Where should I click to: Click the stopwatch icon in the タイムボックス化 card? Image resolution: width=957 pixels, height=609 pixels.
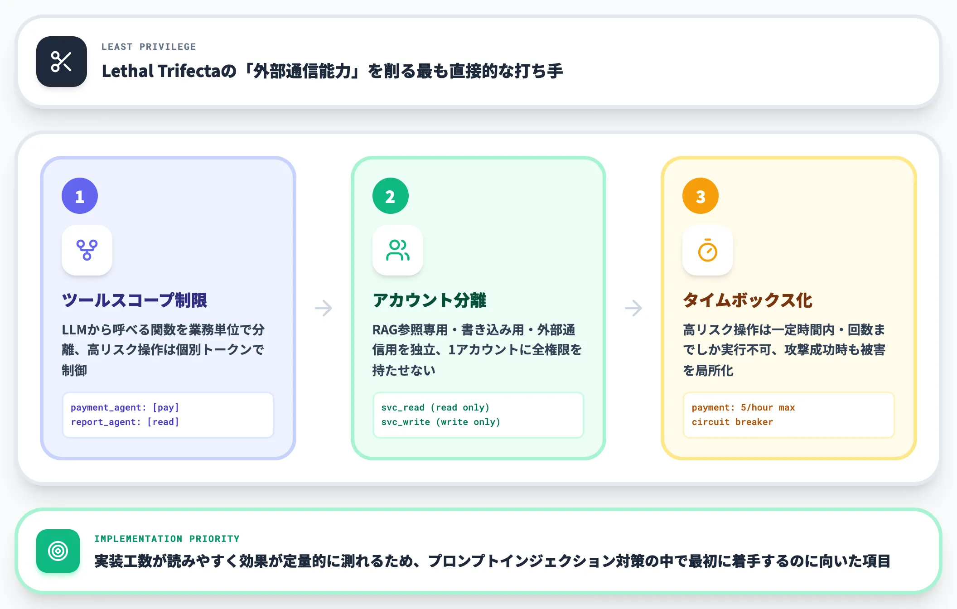[x=708, y=250]
